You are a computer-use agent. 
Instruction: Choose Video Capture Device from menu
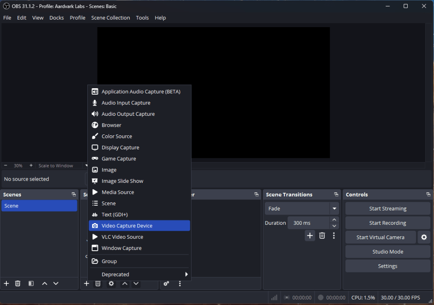pos(139,226)
